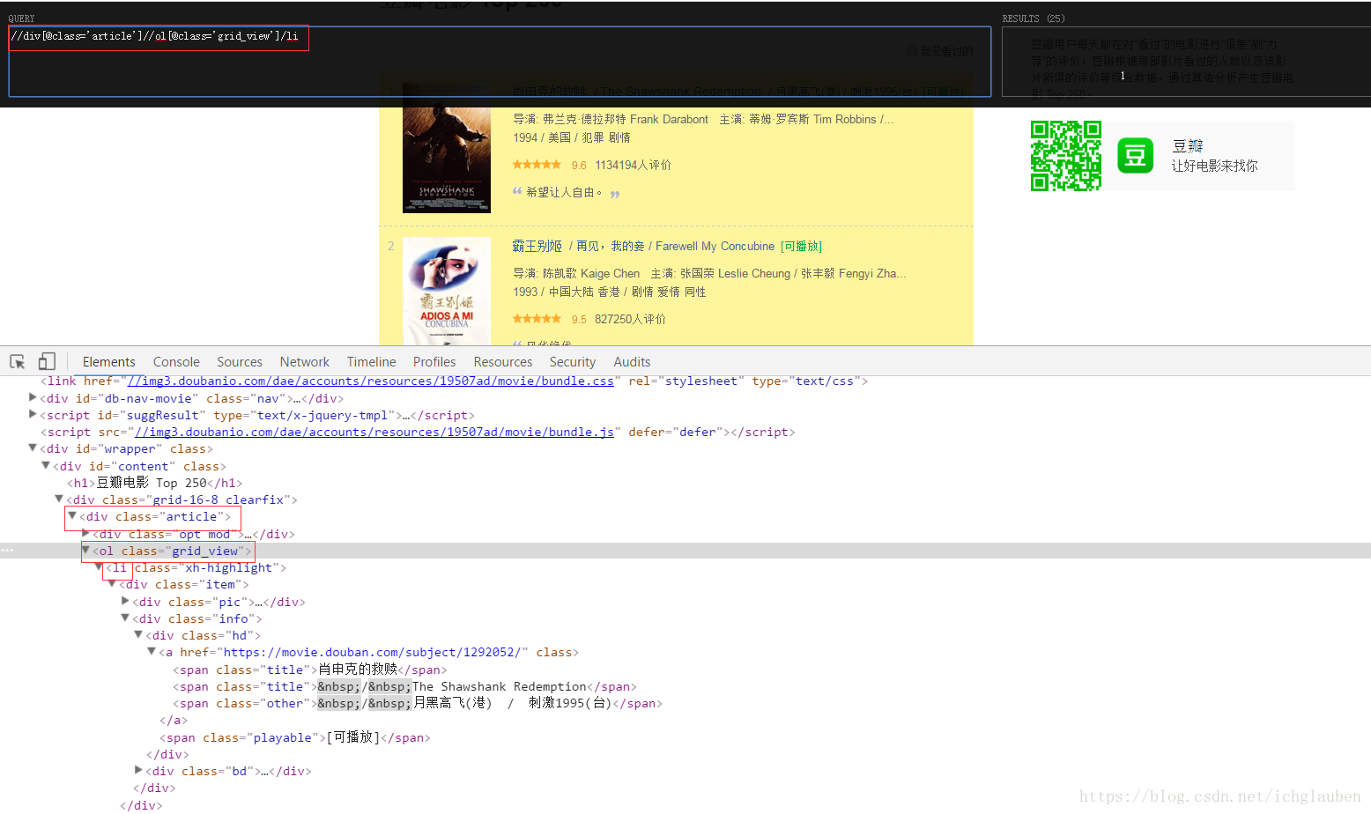
Task: Switch to the Elements tab
Action: 109,362
